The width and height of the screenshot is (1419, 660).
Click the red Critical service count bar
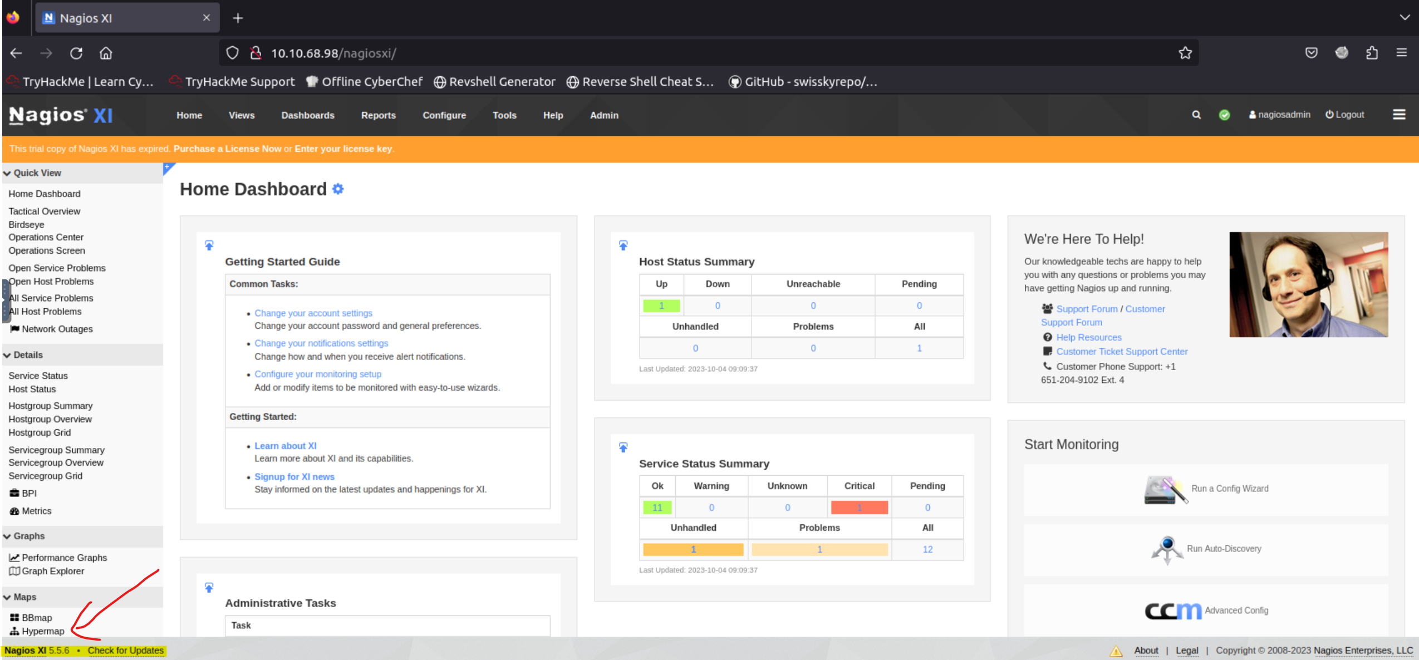tap(859, 508)
